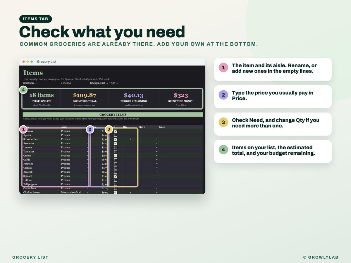This screenshot has height=263, width=351.
Task: Click the 'Aisle' column header
Action: [x=64, y=127]
